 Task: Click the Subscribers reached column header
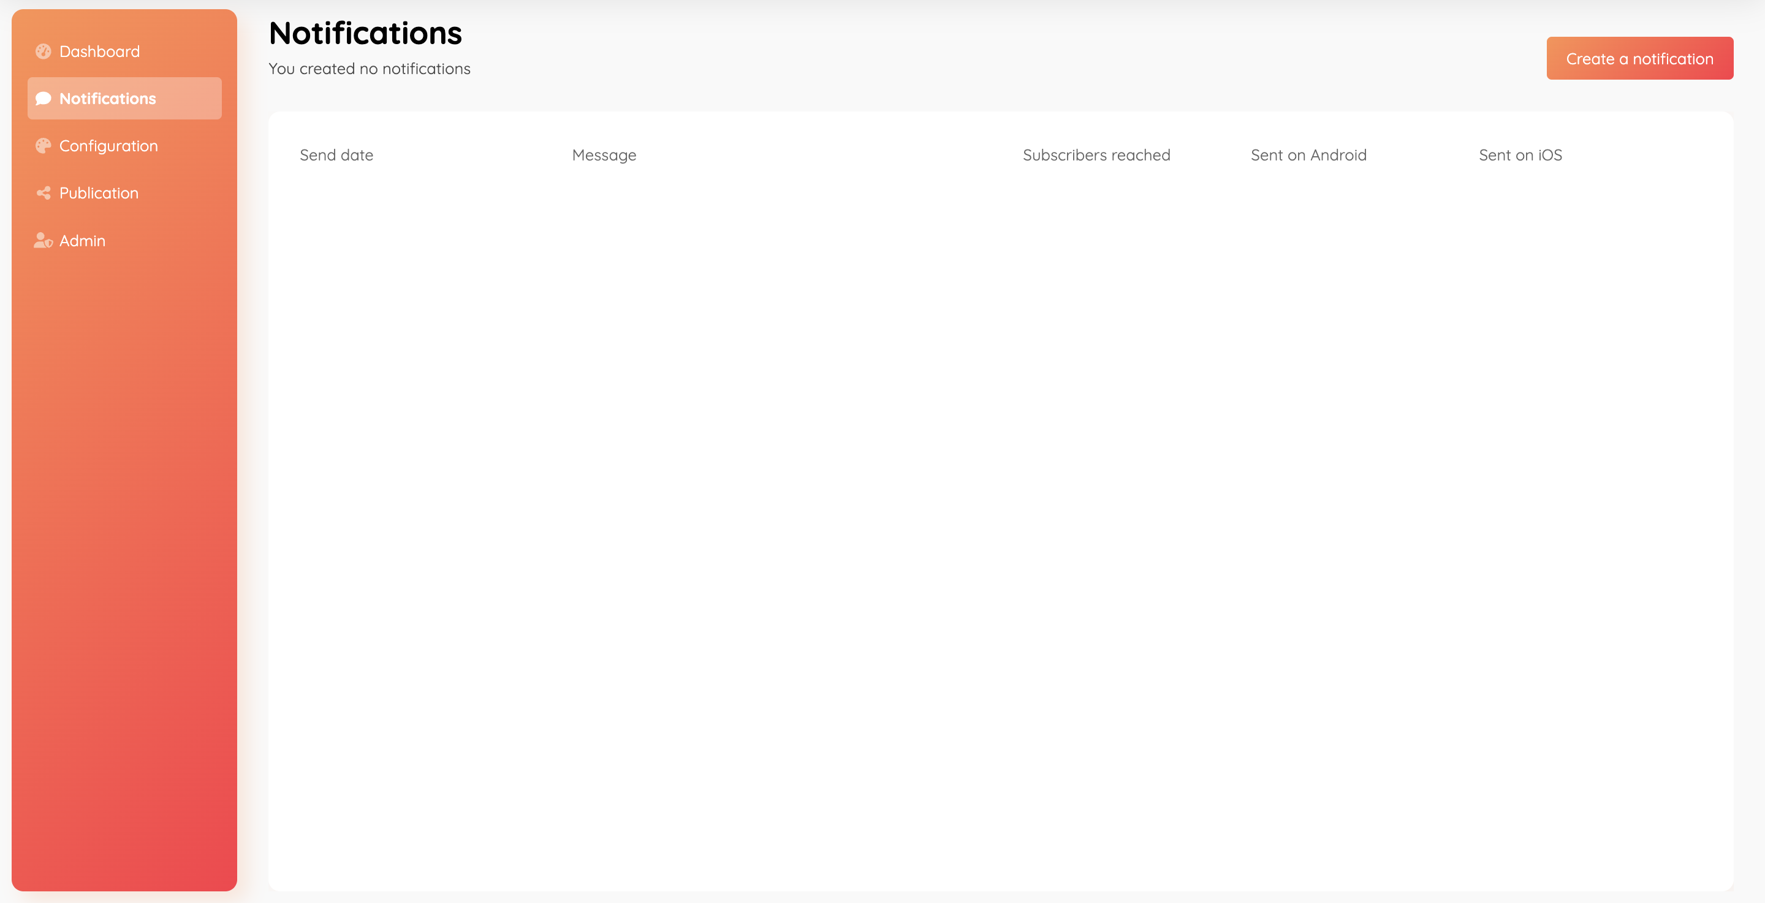click(1096, 155)
